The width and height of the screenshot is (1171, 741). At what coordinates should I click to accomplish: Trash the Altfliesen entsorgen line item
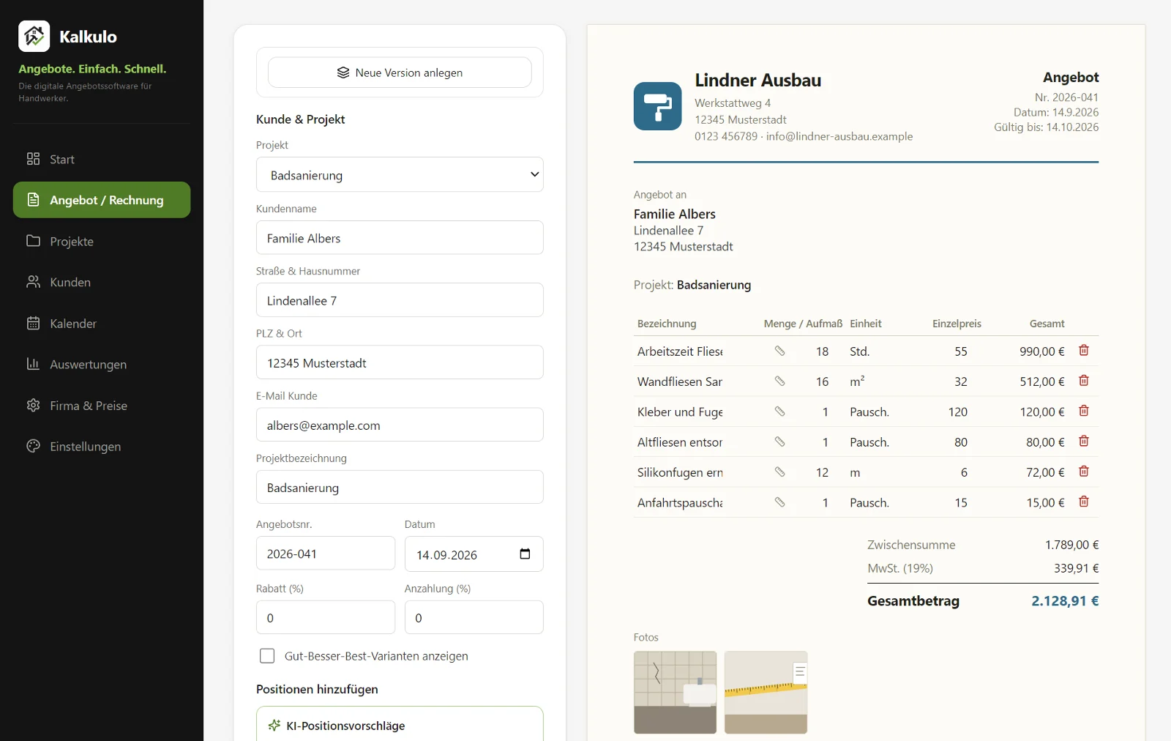click(x=1084, y=441)
